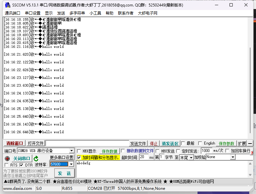Screen dimensions: 256x194
Task: Click the green refresh ports icon
Action: [36, 158]
